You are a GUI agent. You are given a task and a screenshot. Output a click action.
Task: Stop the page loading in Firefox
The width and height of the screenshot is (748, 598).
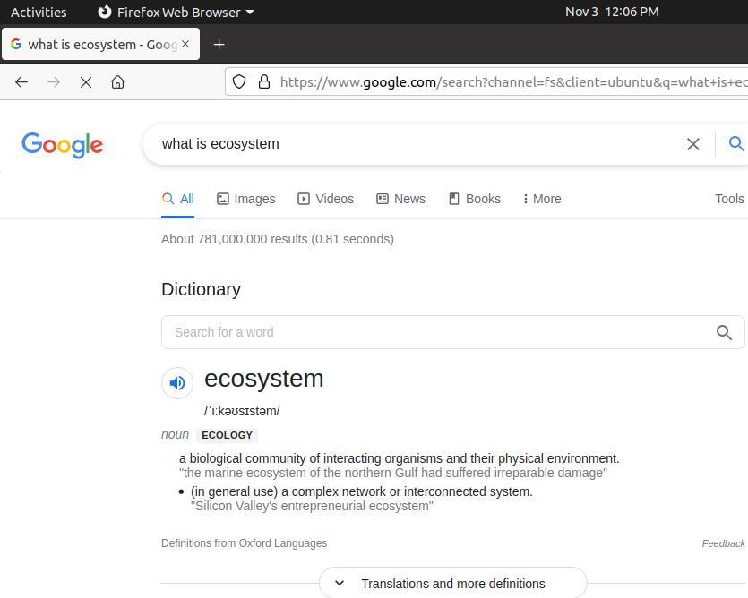86,82
